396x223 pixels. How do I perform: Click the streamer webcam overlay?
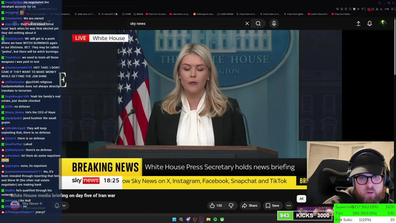tap(350, 173)
